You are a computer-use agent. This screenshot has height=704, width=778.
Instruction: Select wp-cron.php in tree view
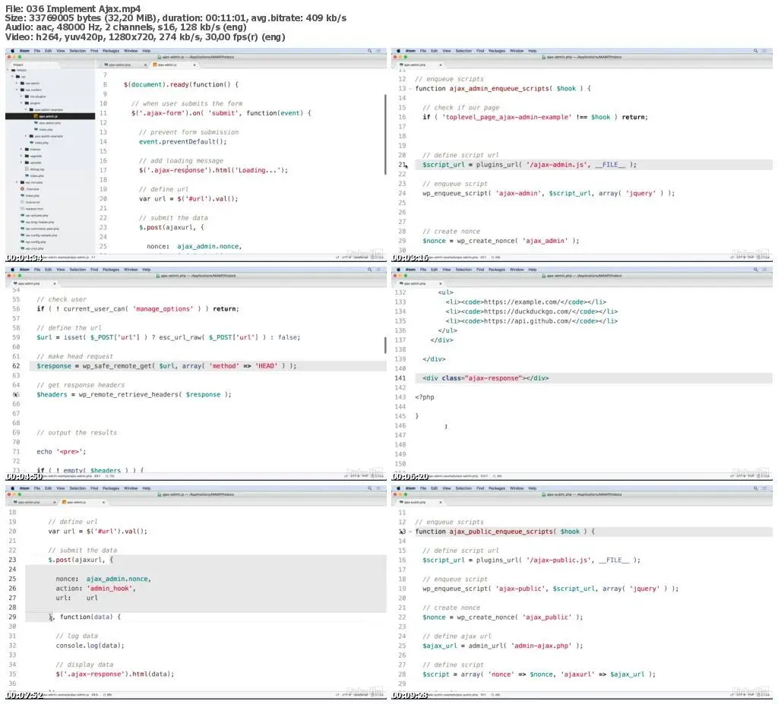pos(35,248)
